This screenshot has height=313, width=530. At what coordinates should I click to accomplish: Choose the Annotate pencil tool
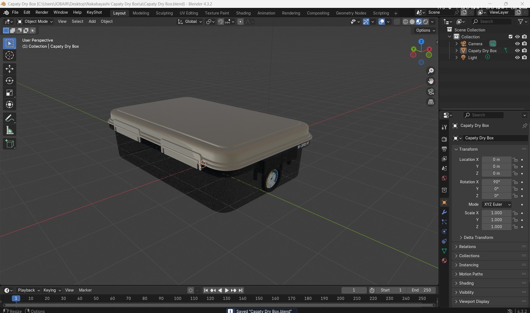click(9, 118)
